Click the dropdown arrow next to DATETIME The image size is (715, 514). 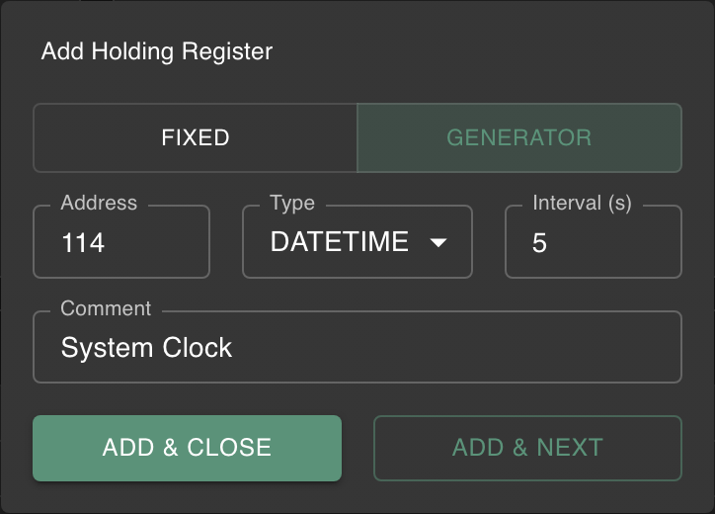pyautogui.click(x=439, y=243)
